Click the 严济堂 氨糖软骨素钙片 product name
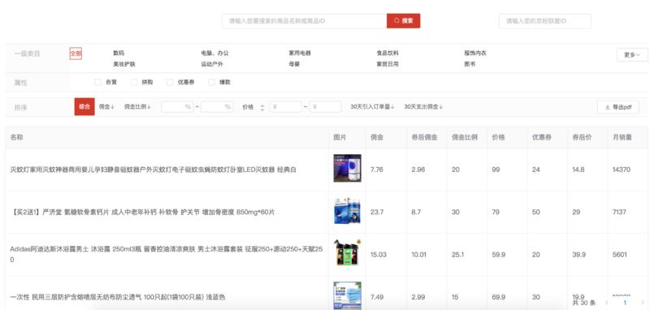 (x=142, y=213)
